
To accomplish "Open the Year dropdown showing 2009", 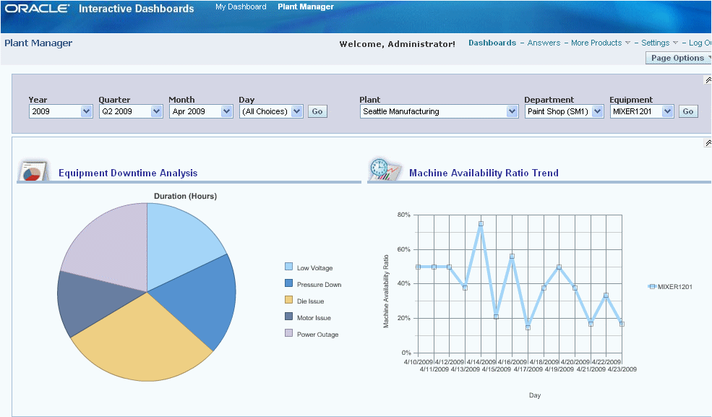I will [61, 111].
